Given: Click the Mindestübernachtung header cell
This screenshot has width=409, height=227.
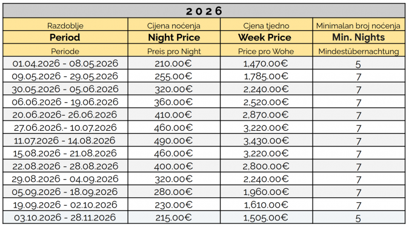Looking at the screenshot, I should click(359, 51).
